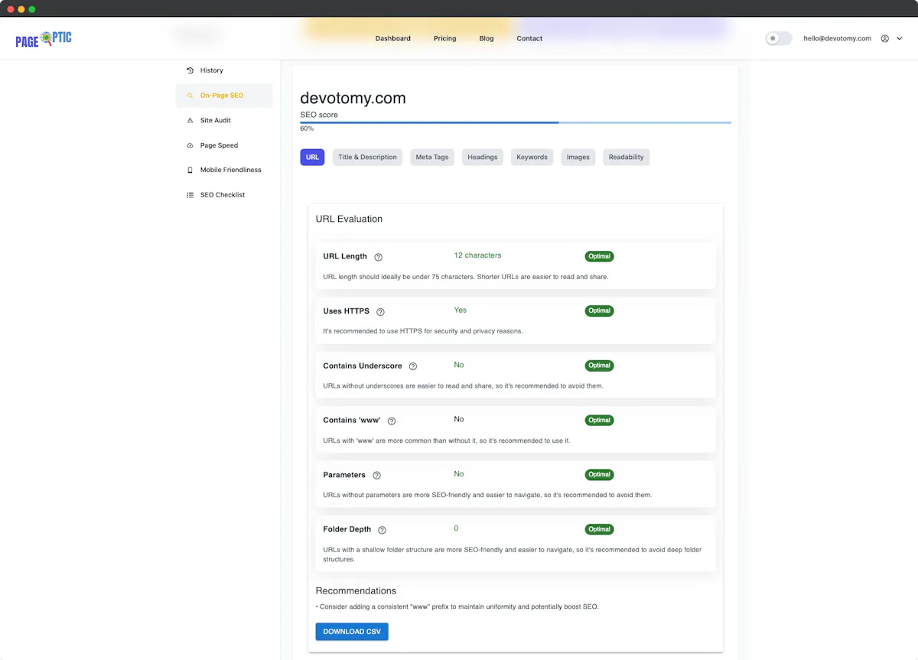918x660 pixels.
Task: Open SEO Checklist in the sidebar
Action: [224, 195]
